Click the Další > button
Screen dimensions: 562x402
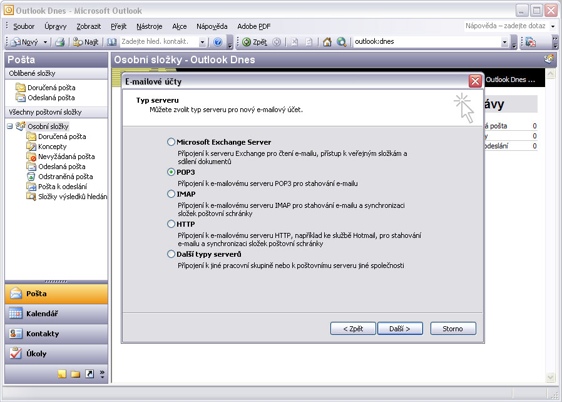pos(400,328)
